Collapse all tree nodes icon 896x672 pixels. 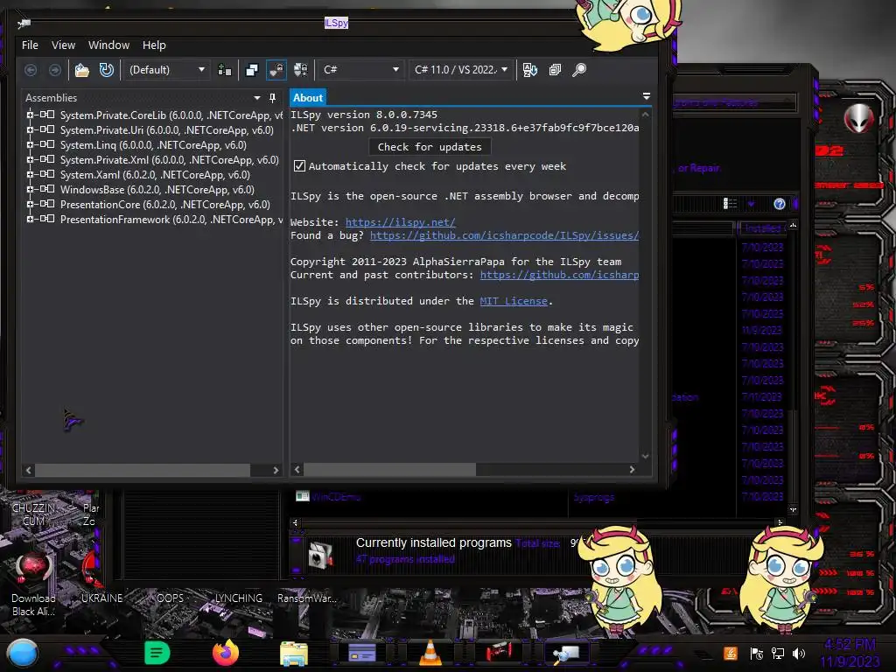[555, 70]
